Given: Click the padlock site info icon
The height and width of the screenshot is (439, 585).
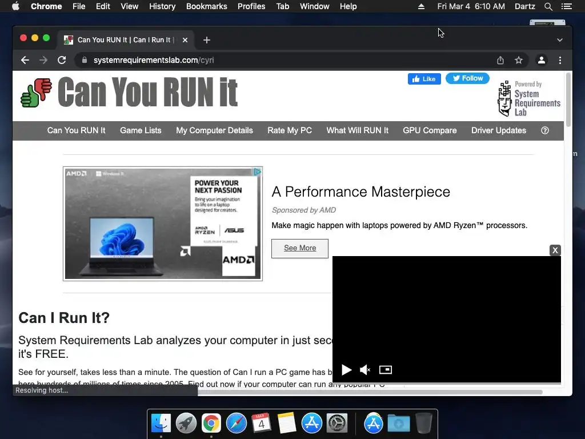Looking at the screenshot, I should (x=85, y=60).
